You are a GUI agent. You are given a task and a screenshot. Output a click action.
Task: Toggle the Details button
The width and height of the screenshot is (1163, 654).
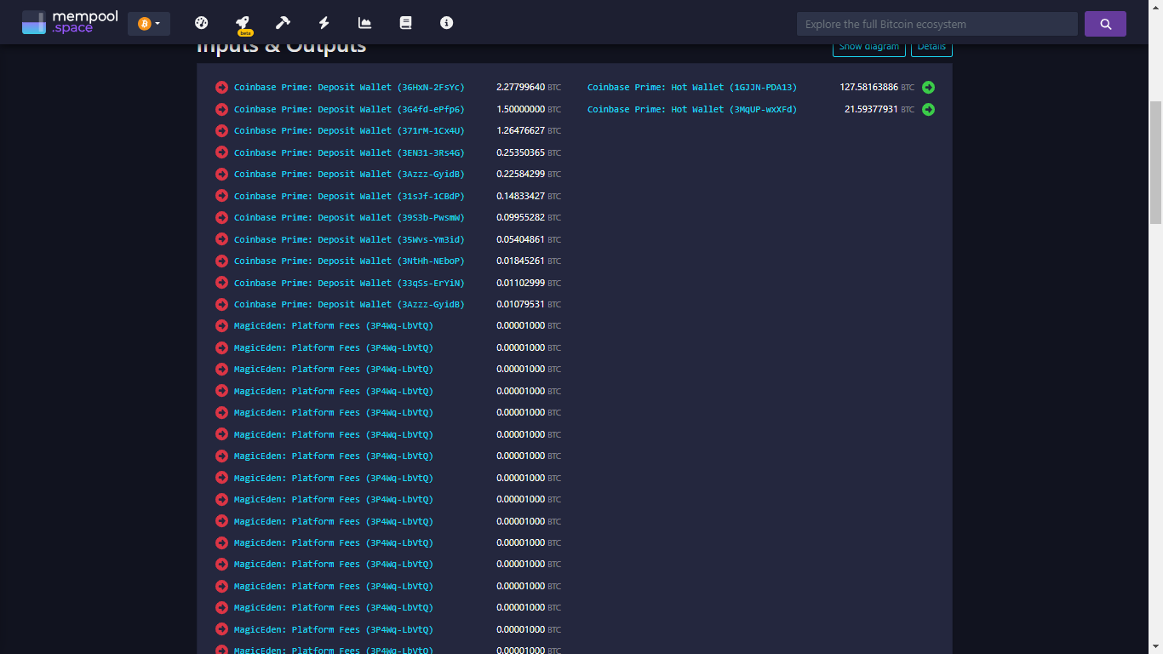click(931, 48)
